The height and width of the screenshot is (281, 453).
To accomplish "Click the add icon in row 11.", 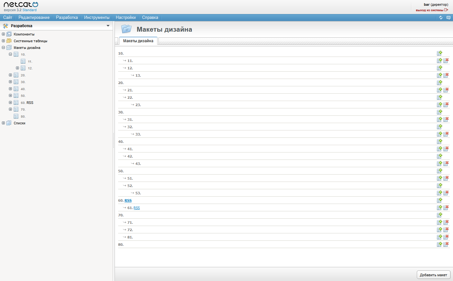I will point(440,61).
